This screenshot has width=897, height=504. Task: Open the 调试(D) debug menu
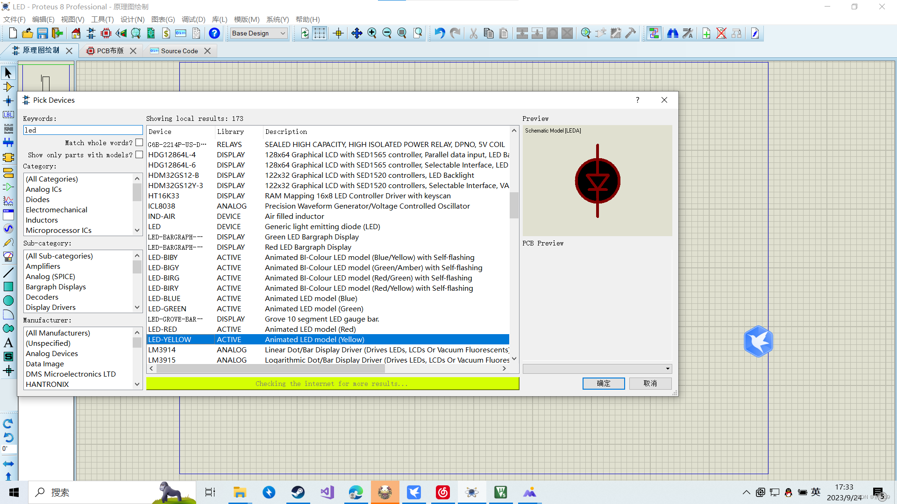pos(193,19)
